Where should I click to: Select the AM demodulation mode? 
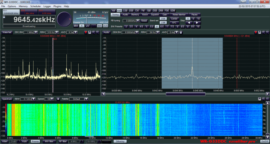(x=113, y=11)
